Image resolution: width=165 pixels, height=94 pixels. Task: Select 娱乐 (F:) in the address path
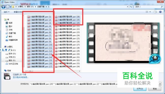(30, 7)
